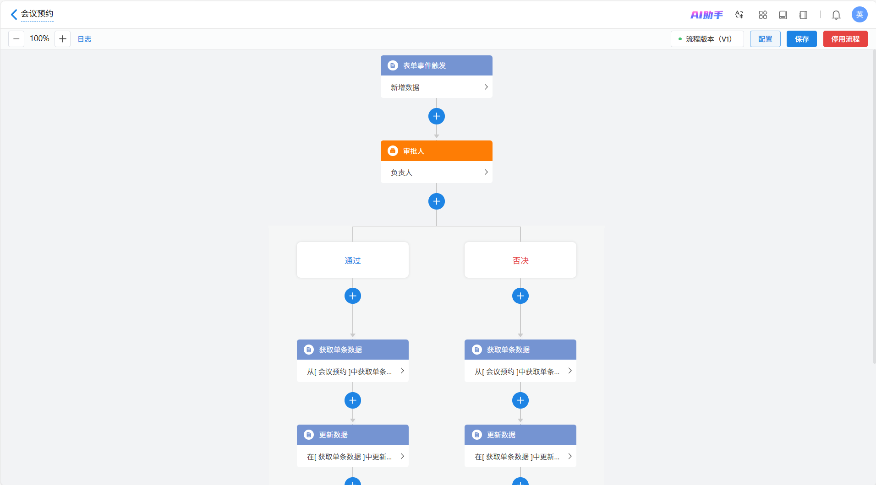Expand the 负责人 approver node details
The height and width of the screenshot is (485, 876).
(x=437, y=172)
